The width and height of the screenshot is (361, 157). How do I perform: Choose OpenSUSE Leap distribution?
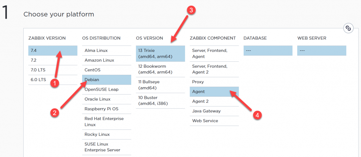tap(106, 89)
